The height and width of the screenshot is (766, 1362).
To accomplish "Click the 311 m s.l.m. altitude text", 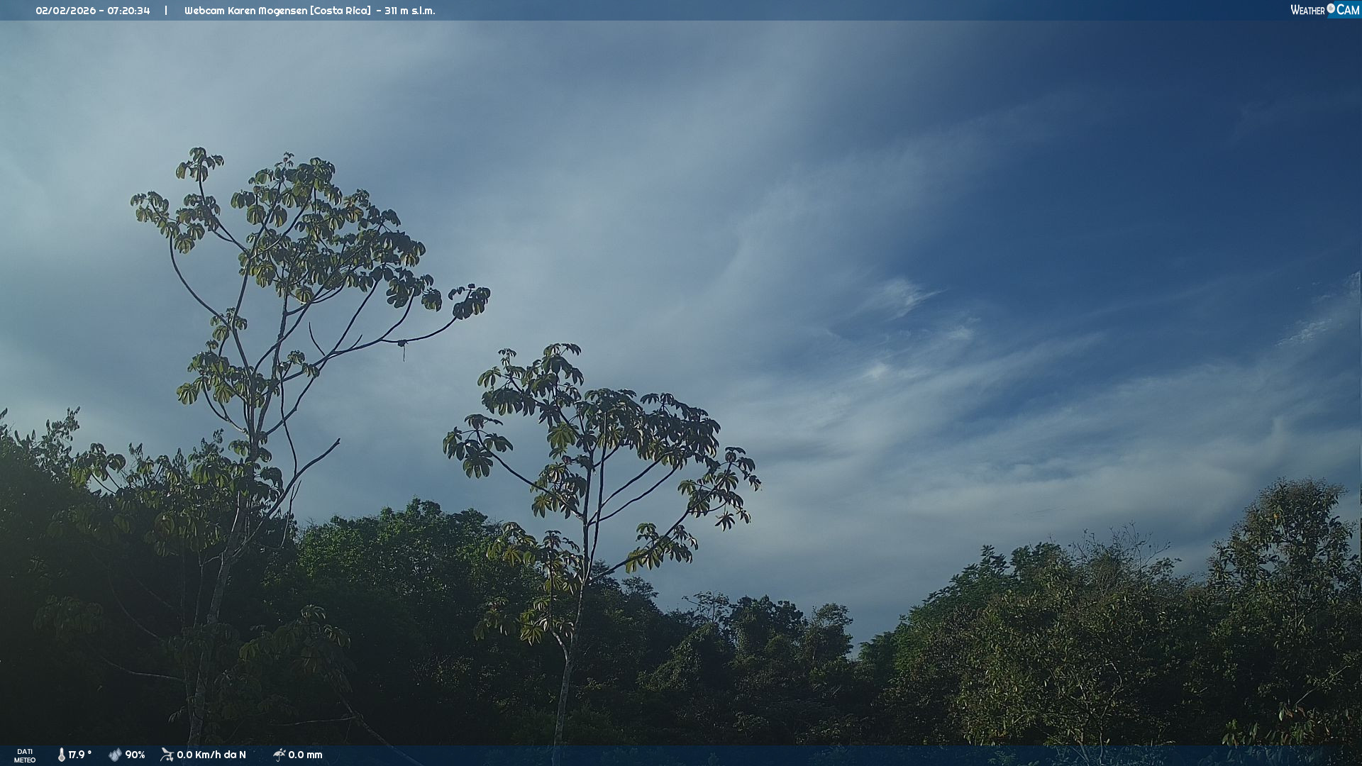I will click(410, 11).
